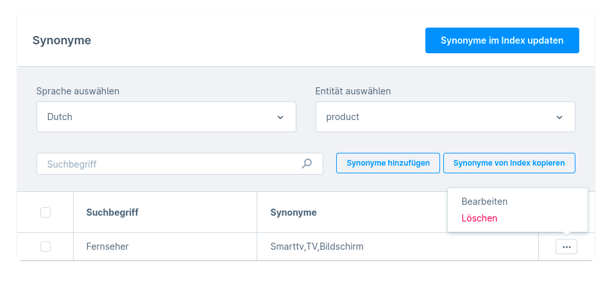Open the Sprache auswählen dropdown showing Dutch
Image resolution: width=612 pixels, height=303 pixels.
click(166, 117)
